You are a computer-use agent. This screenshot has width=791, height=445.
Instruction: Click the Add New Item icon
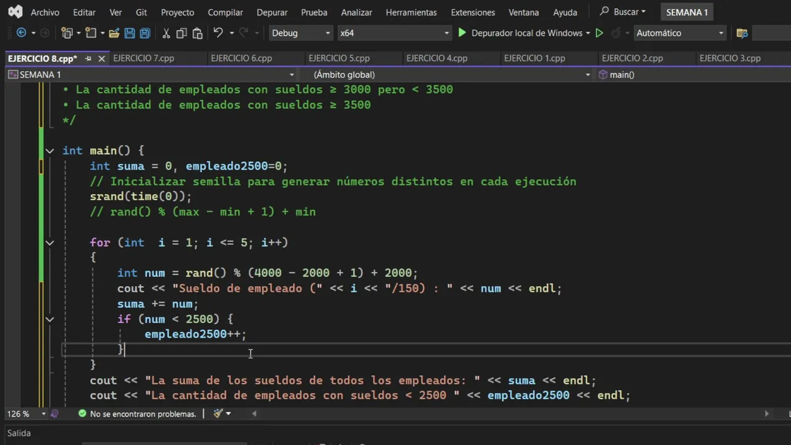[x=91, y=33]
